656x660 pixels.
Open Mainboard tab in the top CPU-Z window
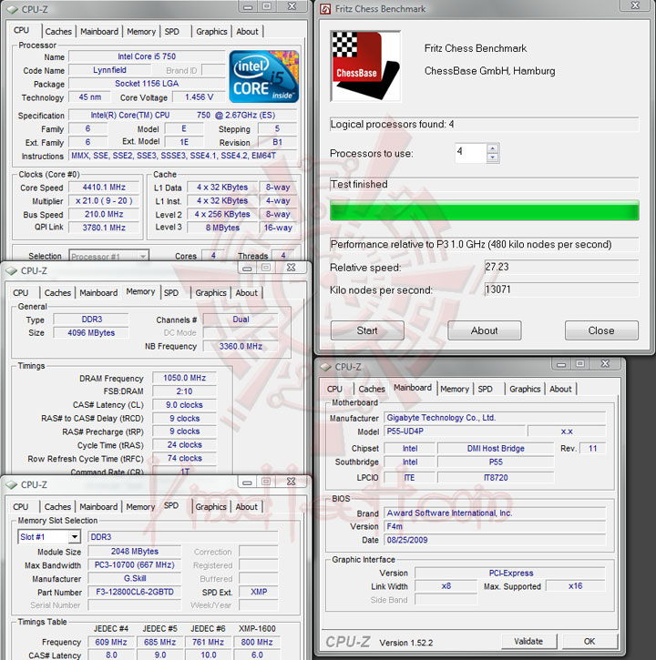[x=99, y=32]
